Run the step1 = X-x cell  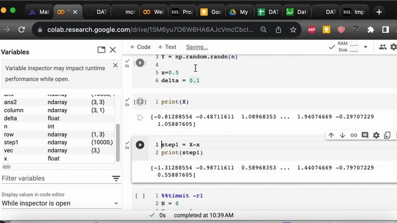[140, 145]
